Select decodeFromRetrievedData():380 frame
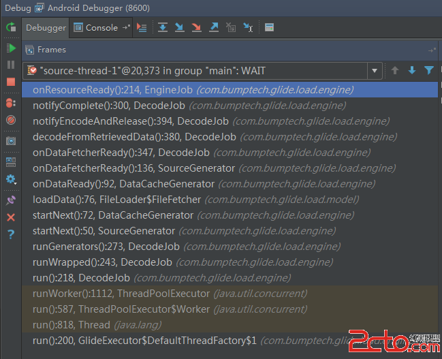 pos(230,137)
